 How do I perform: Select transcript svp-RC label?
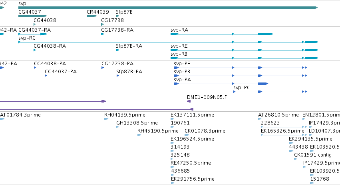27,38
